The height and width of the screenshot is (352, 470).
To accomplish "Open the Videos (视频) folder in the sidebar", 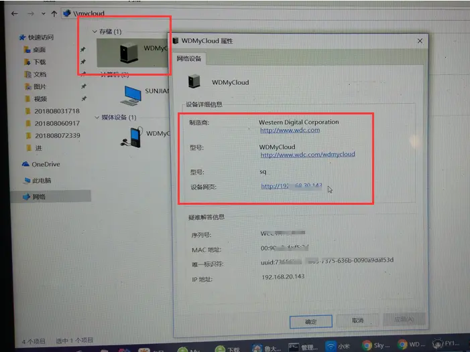I will click(x=36, y=98).
